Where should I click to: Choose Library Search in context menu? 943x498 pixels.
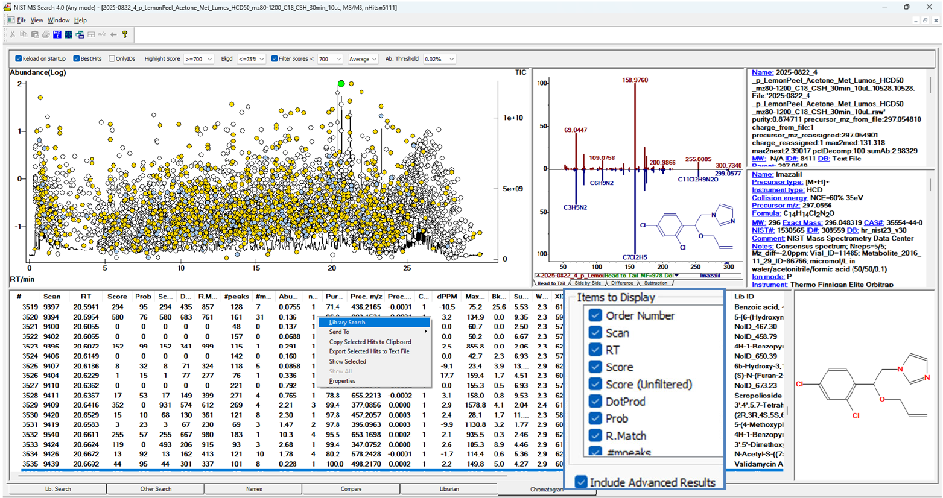tap(374, 322)
